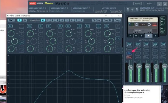The height and width of the screenshot is (103, 168).
Task: Select band-pass filter for 259.4 Hz band
Action: (21, 34)
